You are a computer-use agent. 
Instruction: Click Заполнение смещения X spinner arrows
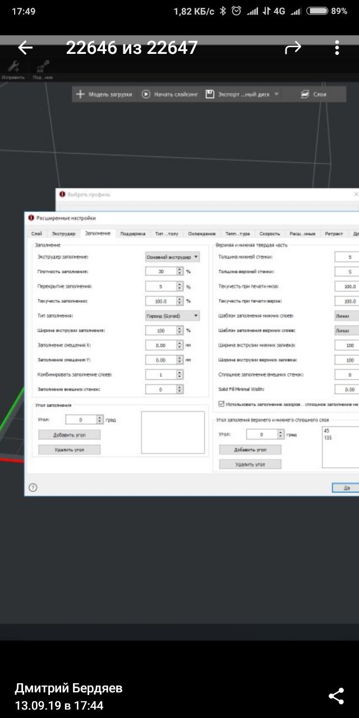tap(180, 345)
